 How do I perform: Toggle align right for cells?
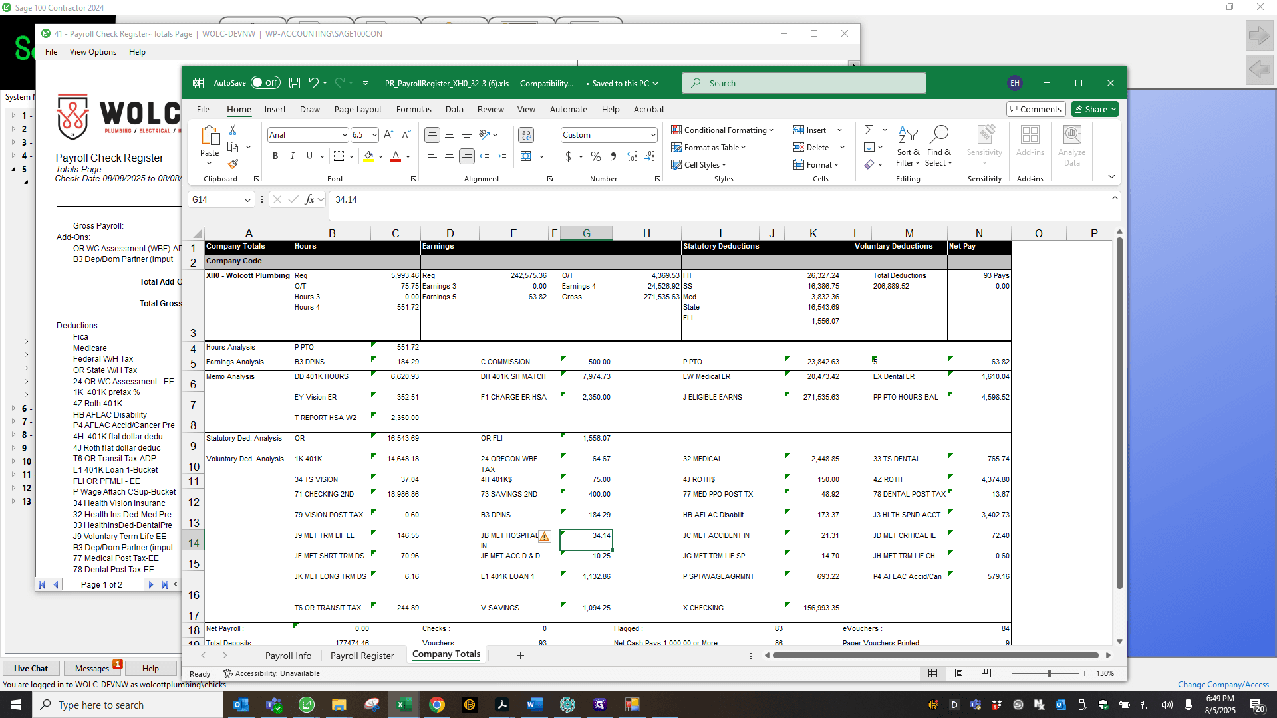[x=467, y=156]
